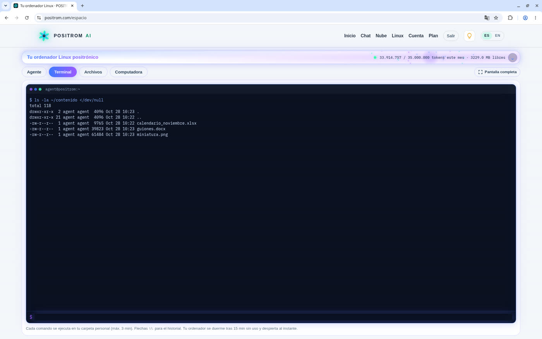Click the Positrom AI logo icon
This screenshot has width=542, height=339.
click(x=44, y=36)
